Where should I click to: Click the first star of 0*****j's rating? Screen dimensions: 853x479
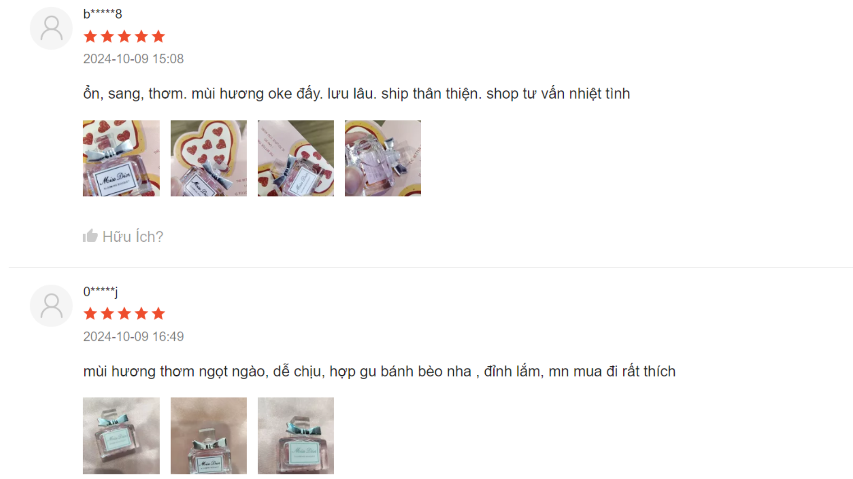[90, 314]
